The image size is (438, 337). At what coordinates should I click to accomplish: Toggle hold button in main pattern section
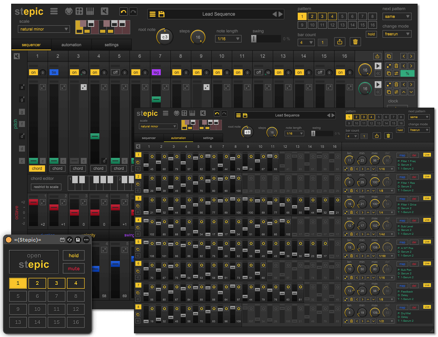[x=371, y=34]
